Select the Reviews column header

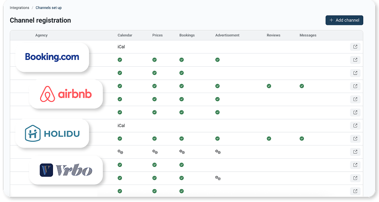click(273, 35)
